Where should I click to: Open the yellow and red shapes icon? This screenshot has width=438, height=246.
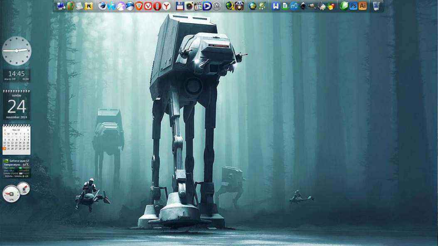331,6
